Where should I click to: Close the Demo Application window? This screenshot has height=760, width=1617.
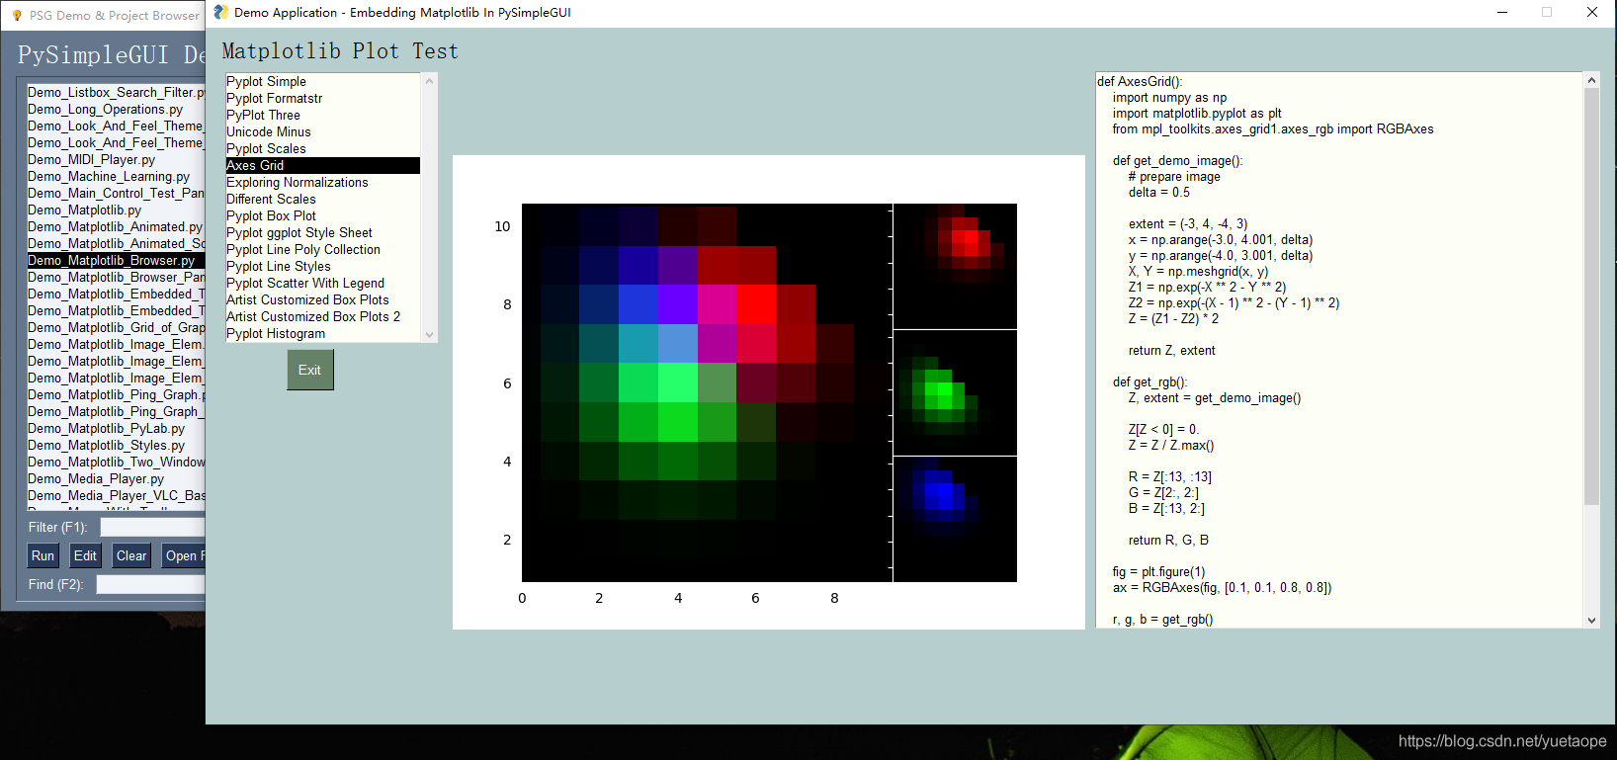coord(1591,12)
